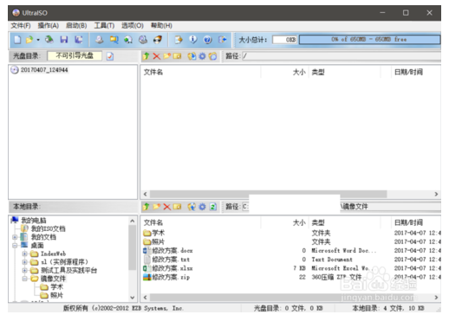Click the local tree vertical scrollbar thumb

point(132,248)
